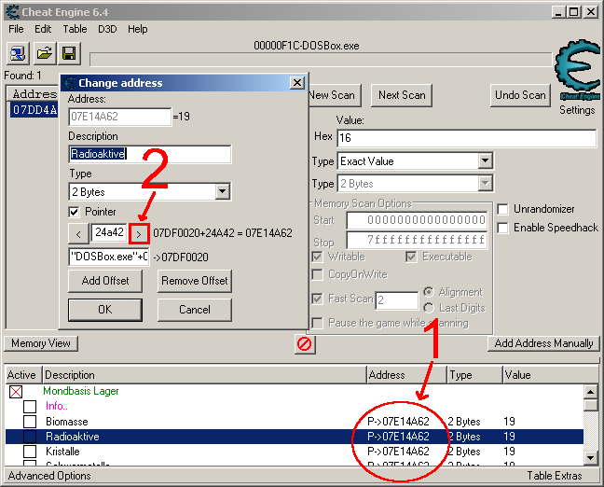Image resolution: width=604 pixels, height=487 pixels.
Task: Toggle Pause the game while scanning
Action: 318,323
